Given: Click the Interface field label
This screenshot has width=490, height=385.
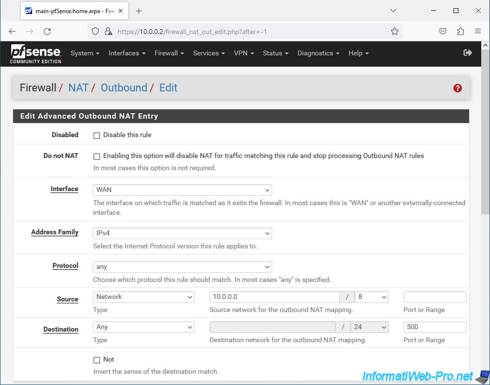Looking at the screenshot, I should coord(64,189).
